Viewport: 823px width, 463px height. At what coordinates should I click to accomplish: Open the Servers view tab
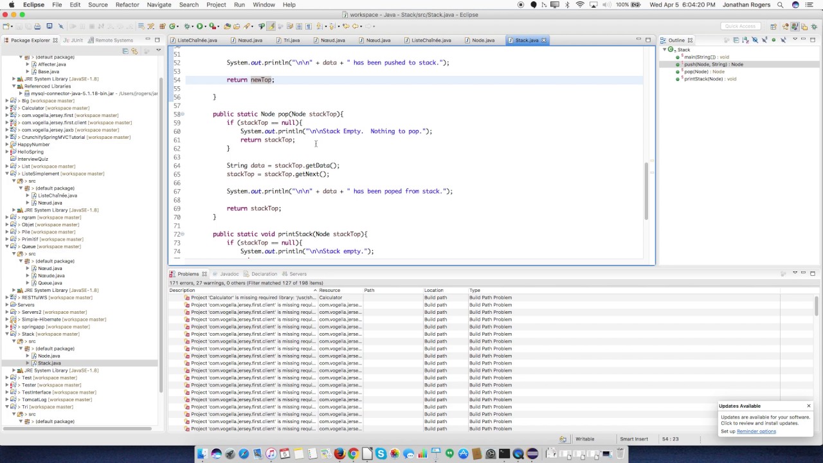click(x=298, y=274)
